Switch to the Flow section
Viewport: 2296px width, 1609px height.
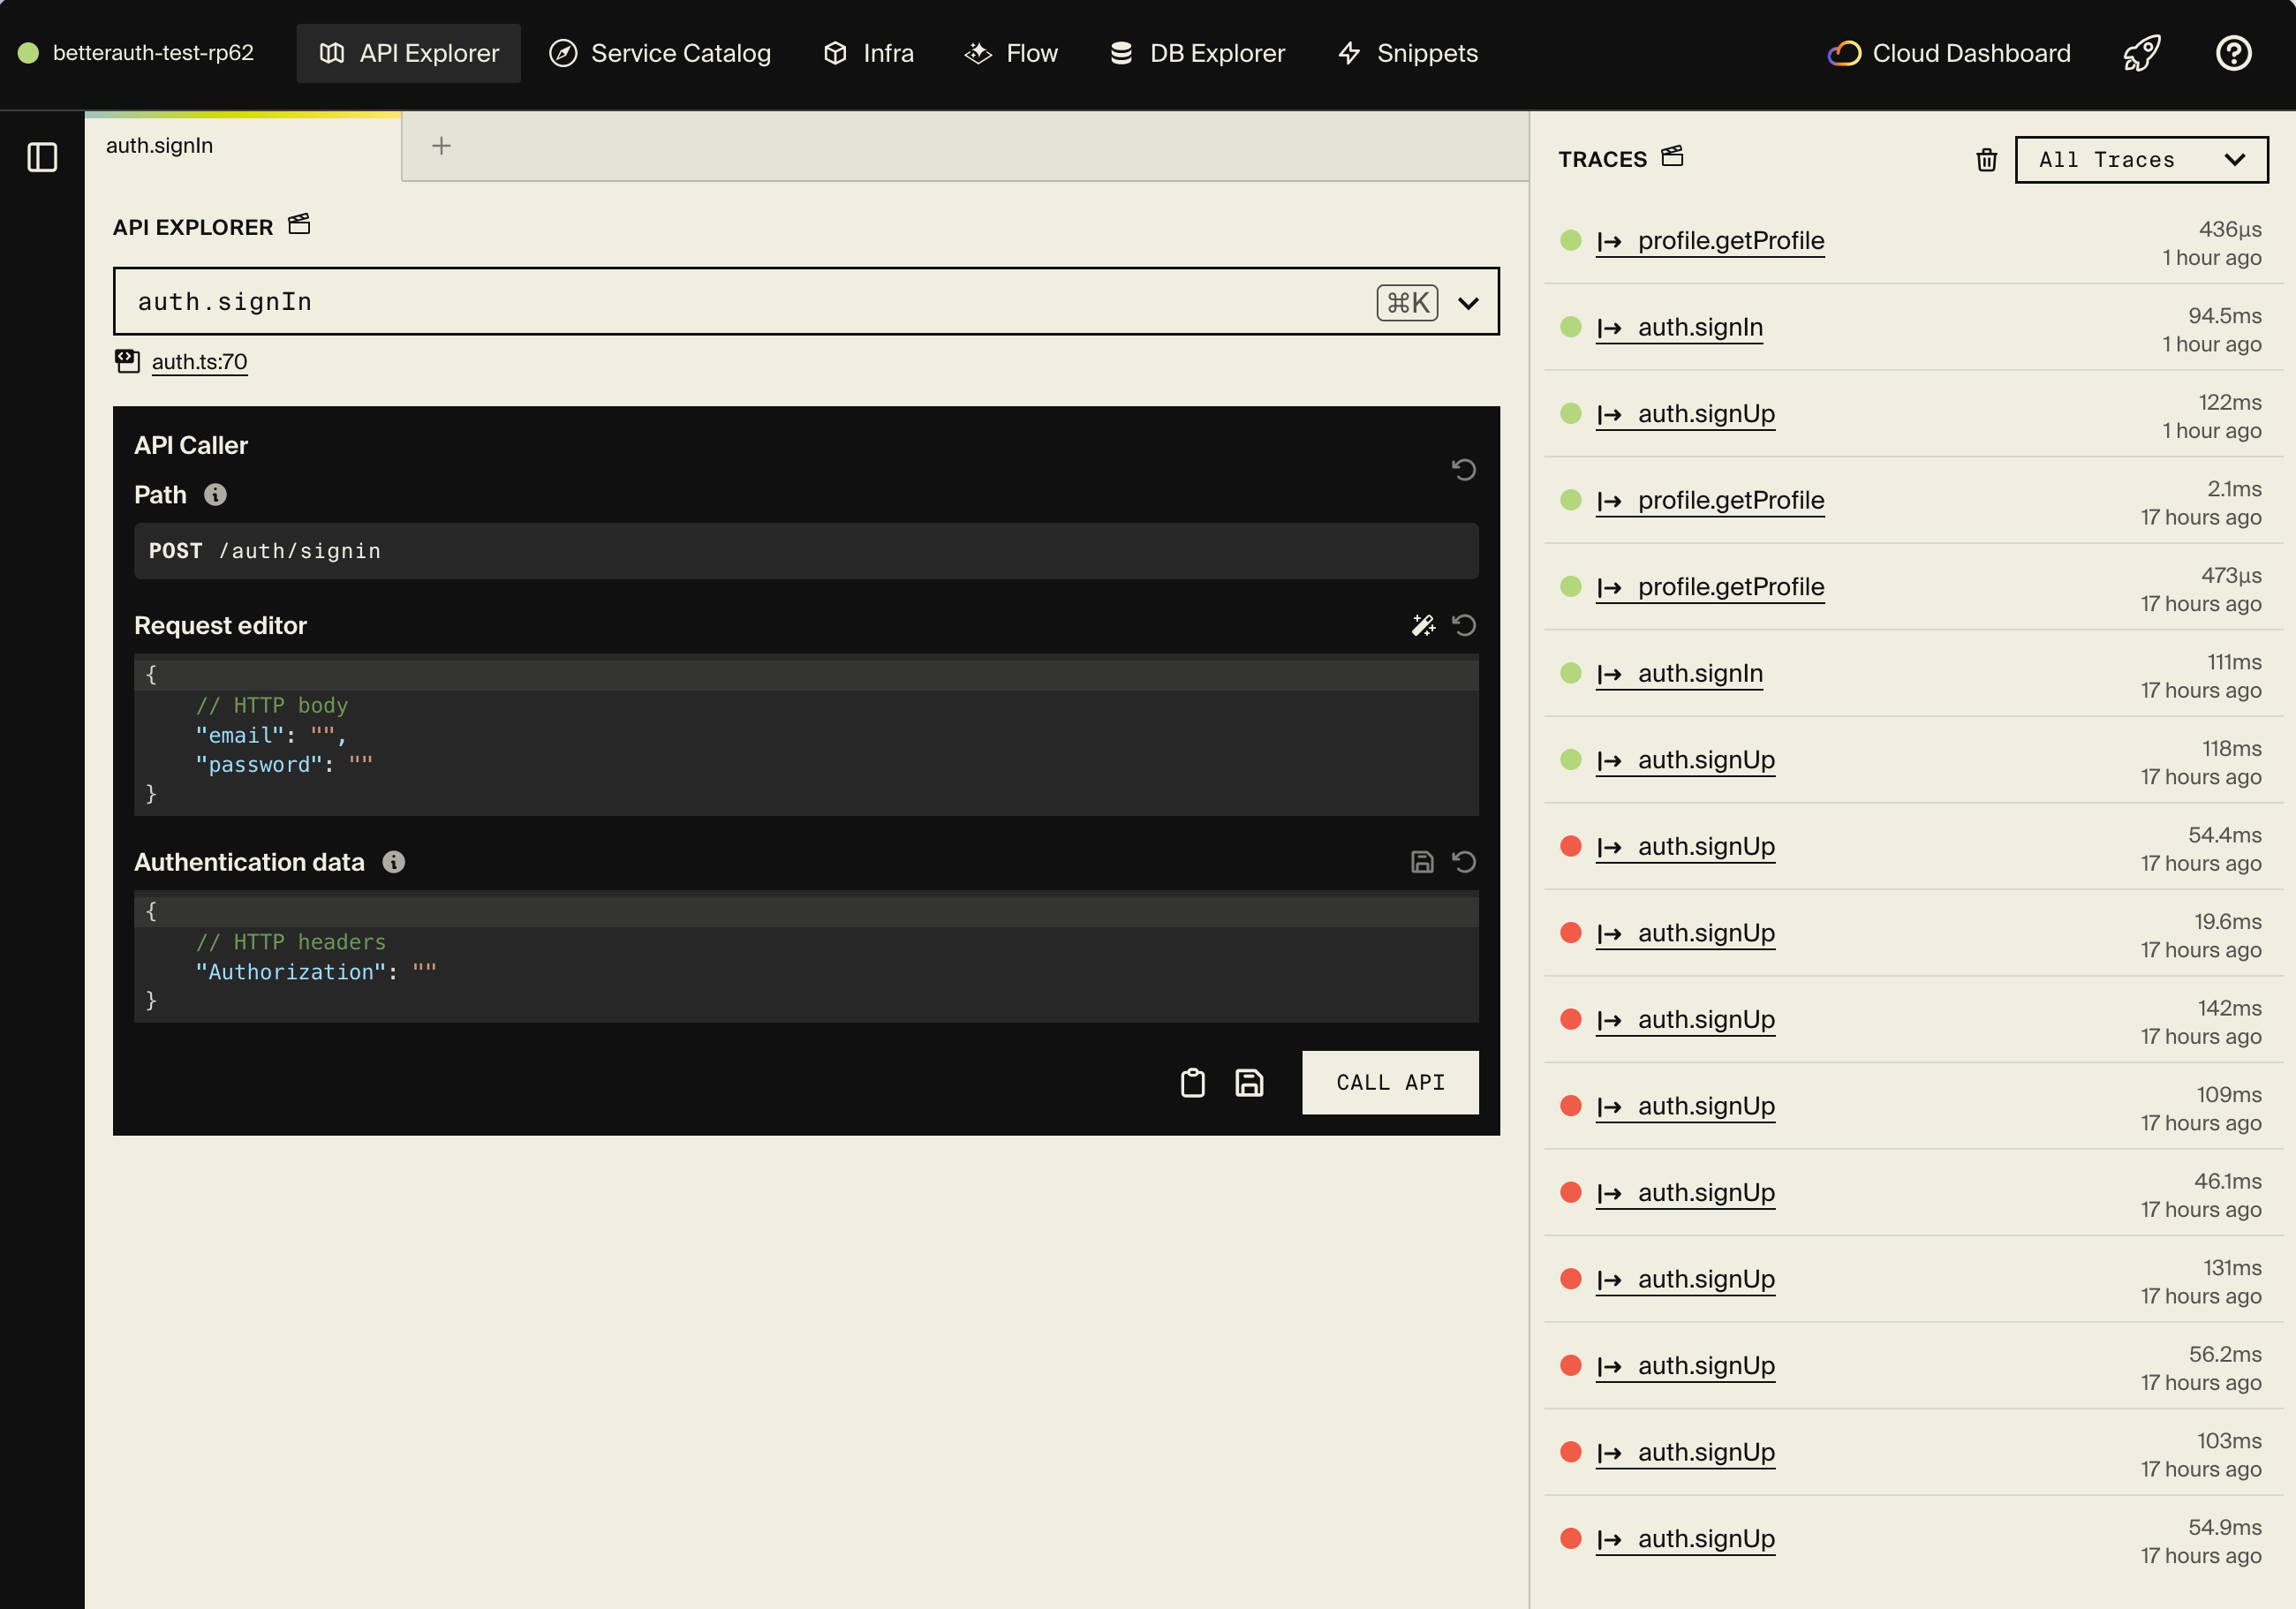pos(1010,53)
